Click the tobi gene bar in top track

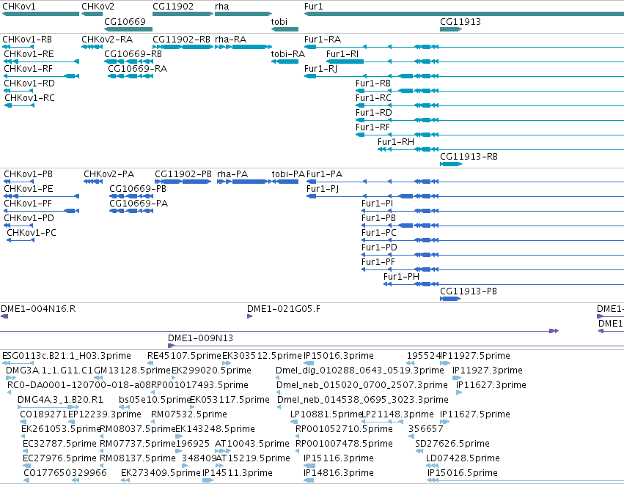coord(285,29)
